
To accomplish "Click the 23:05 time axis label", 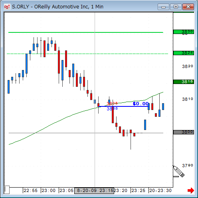I will pyautogui.click(x=66, y=190).
